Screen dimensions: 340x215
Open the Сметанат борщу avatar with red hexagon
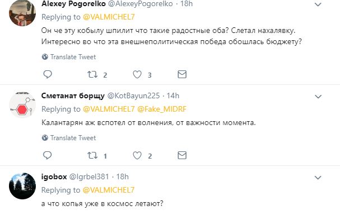(x=22, y=105)
